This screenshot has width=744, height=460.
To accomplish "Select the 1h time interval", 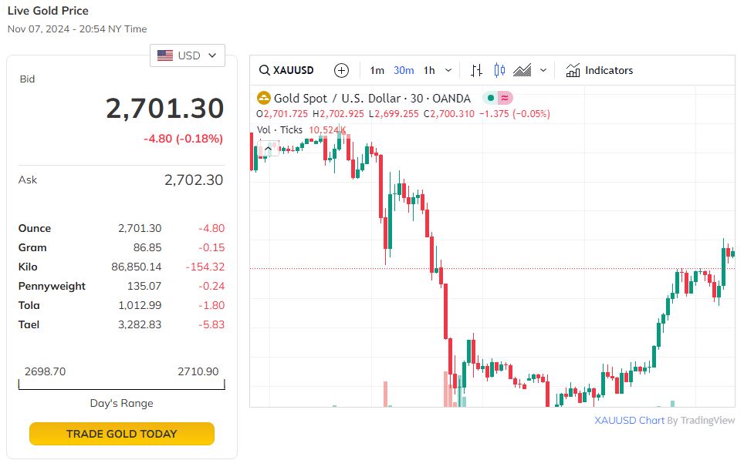I will [429, 70].
